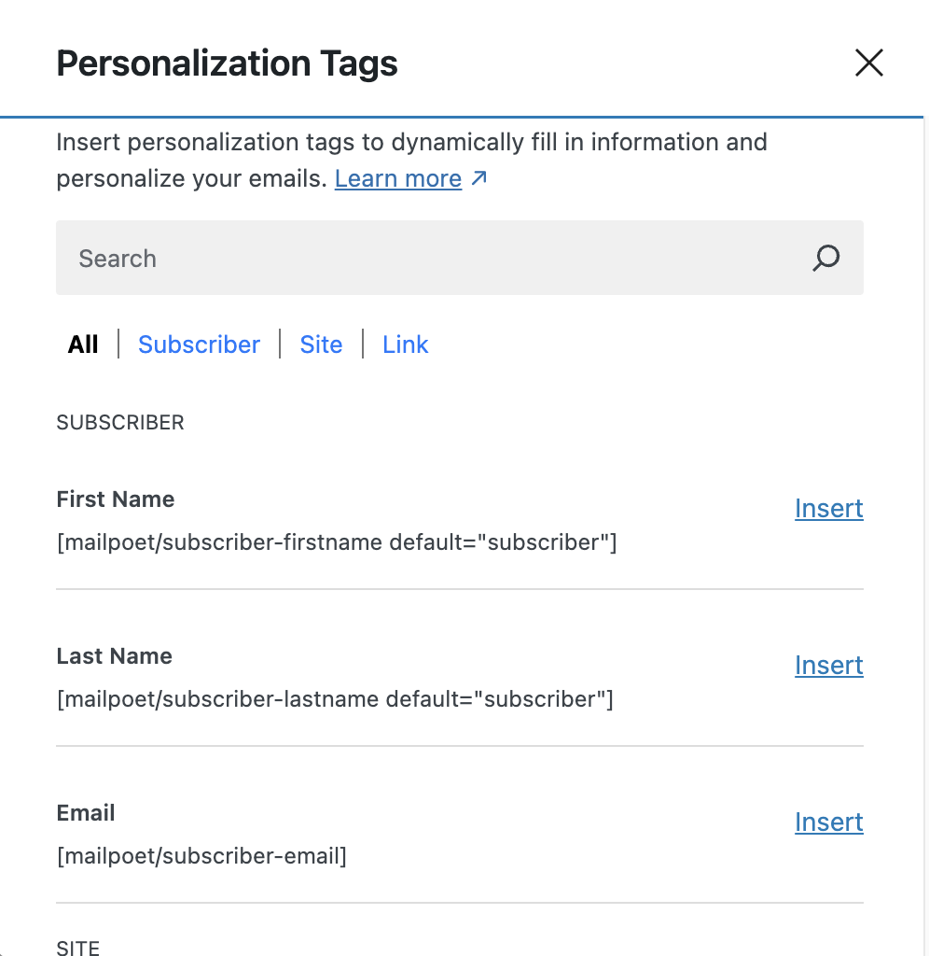This screenshot has height=956, width=929.
Task: Open the Learn more documentation link
Action: pyautogui.click(x=398, y=178)
